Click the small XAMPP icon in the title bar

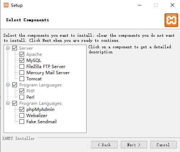click(6, 5)
